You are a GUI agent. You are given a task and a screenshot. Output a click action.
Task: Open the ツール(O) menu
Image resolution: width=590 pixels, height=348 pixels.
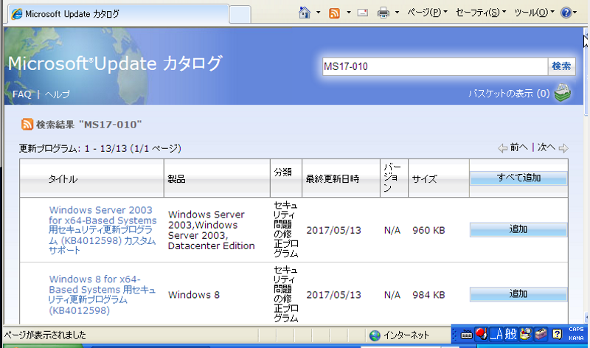(534, 13)
